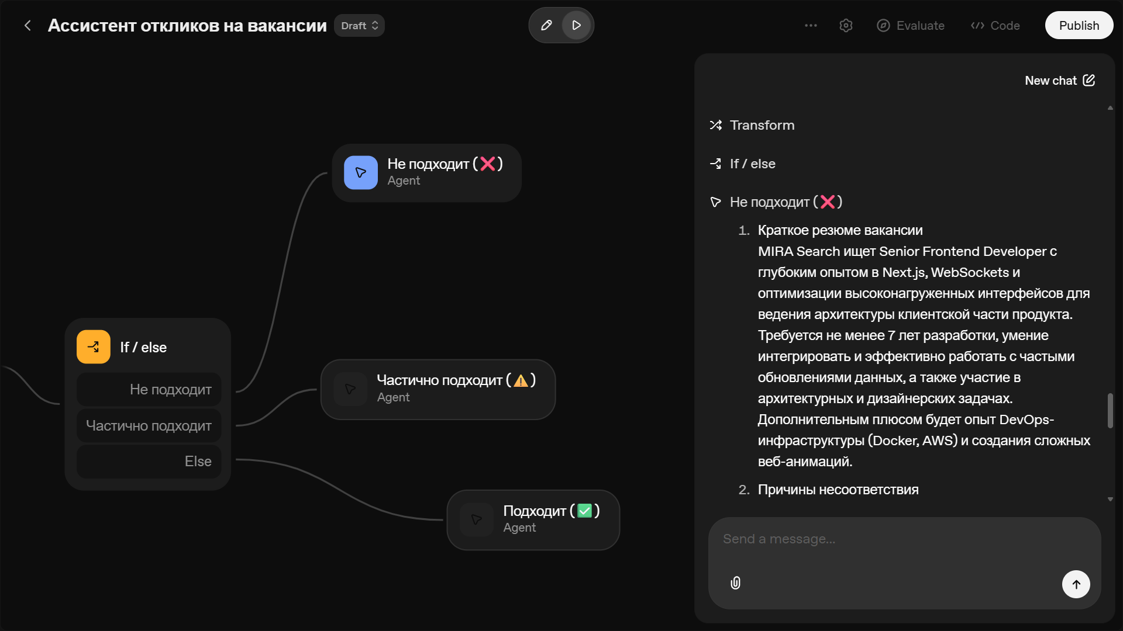The image size is (1123, 631).
Task: Open the Draft version dropdown
Action: [359, 26]
